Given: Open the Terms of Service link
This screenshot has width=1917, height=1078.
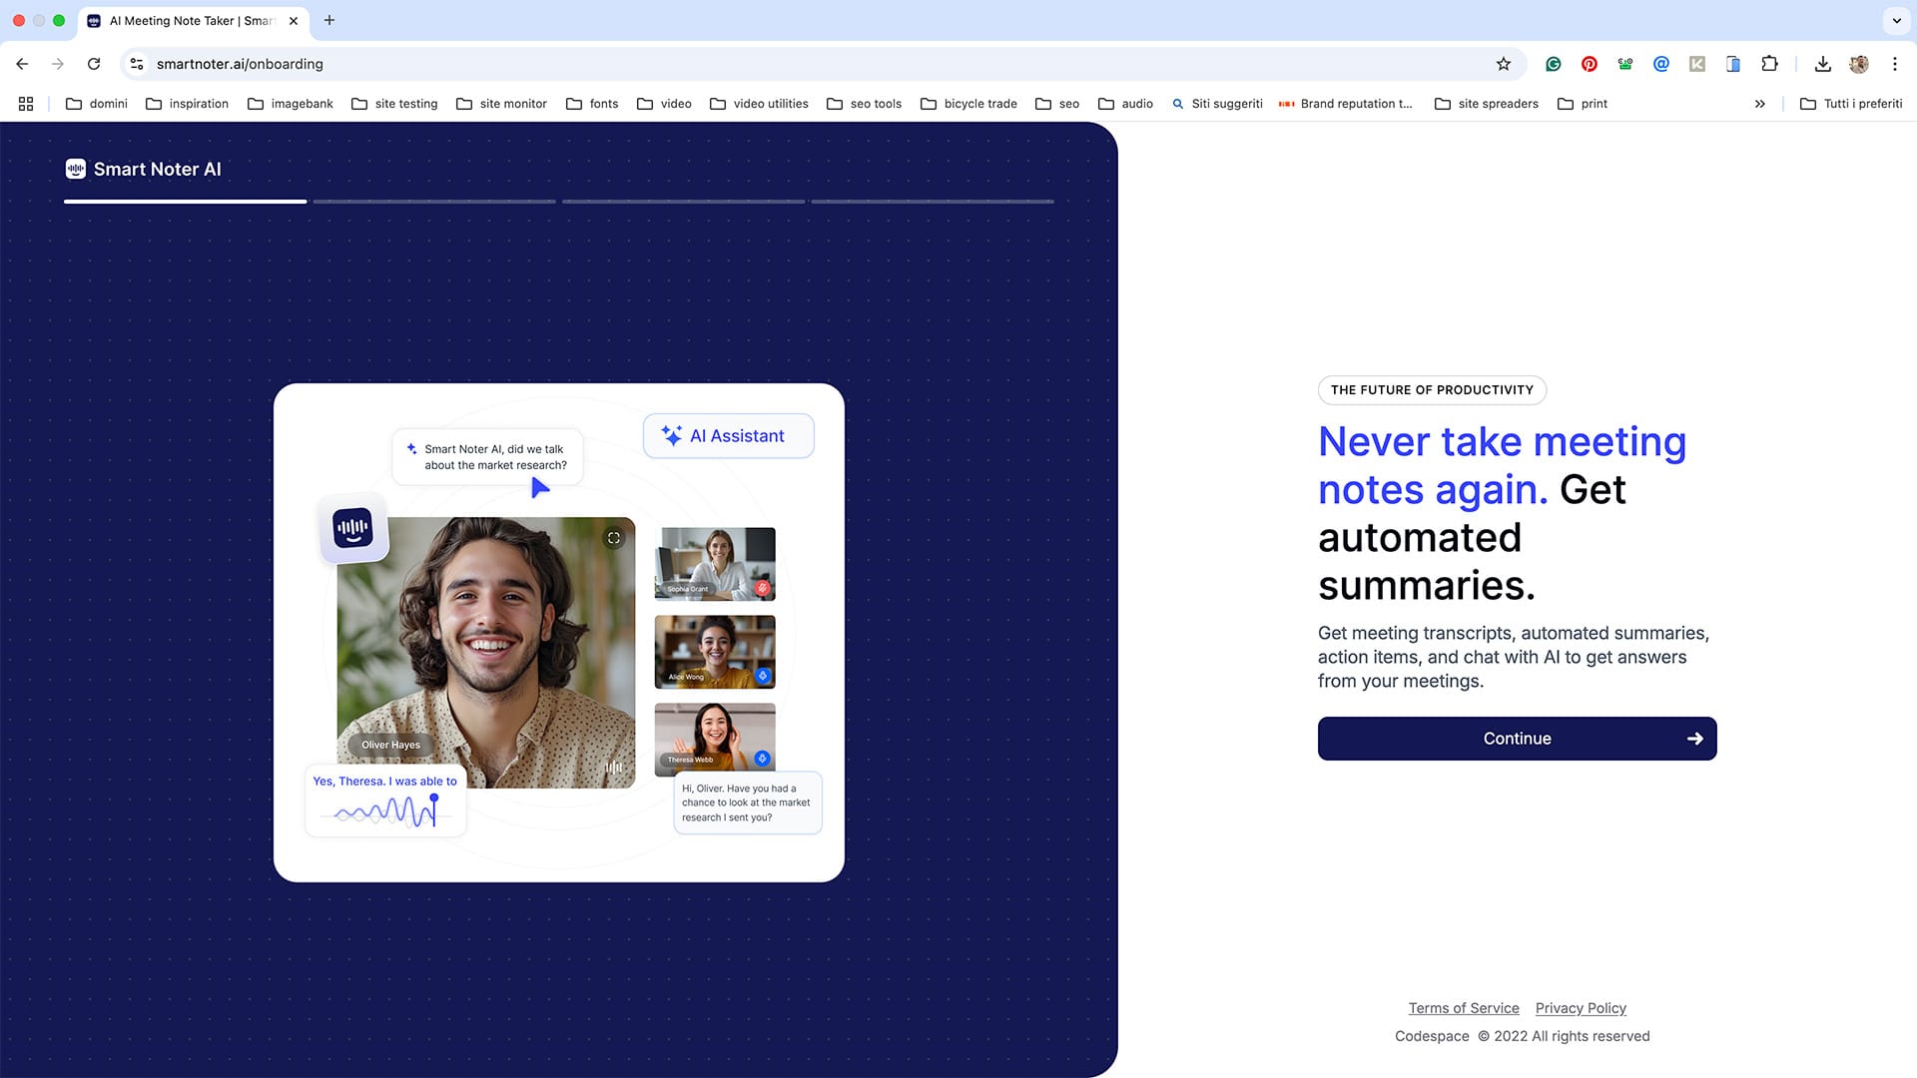Looking at the screenshot, I should 1463,1007.
